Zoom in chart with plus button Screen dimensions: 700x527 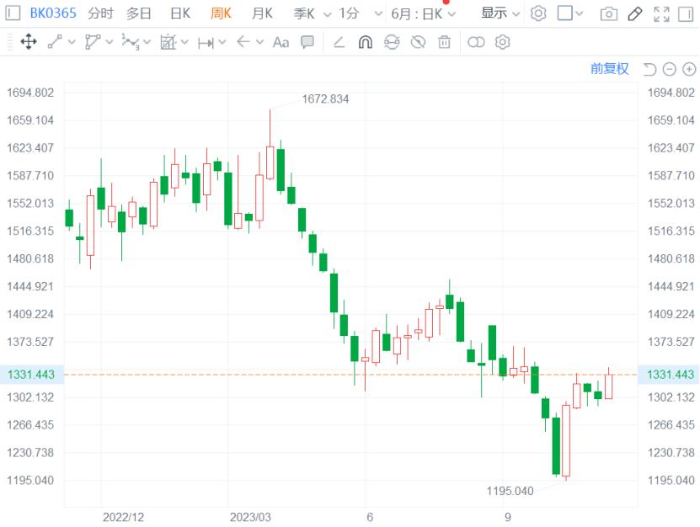tap(689, 69)
